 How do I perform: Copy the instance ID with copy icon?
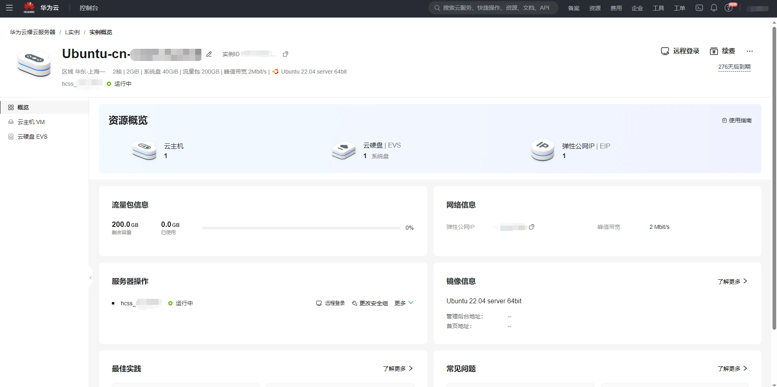(x=286, y=54)
